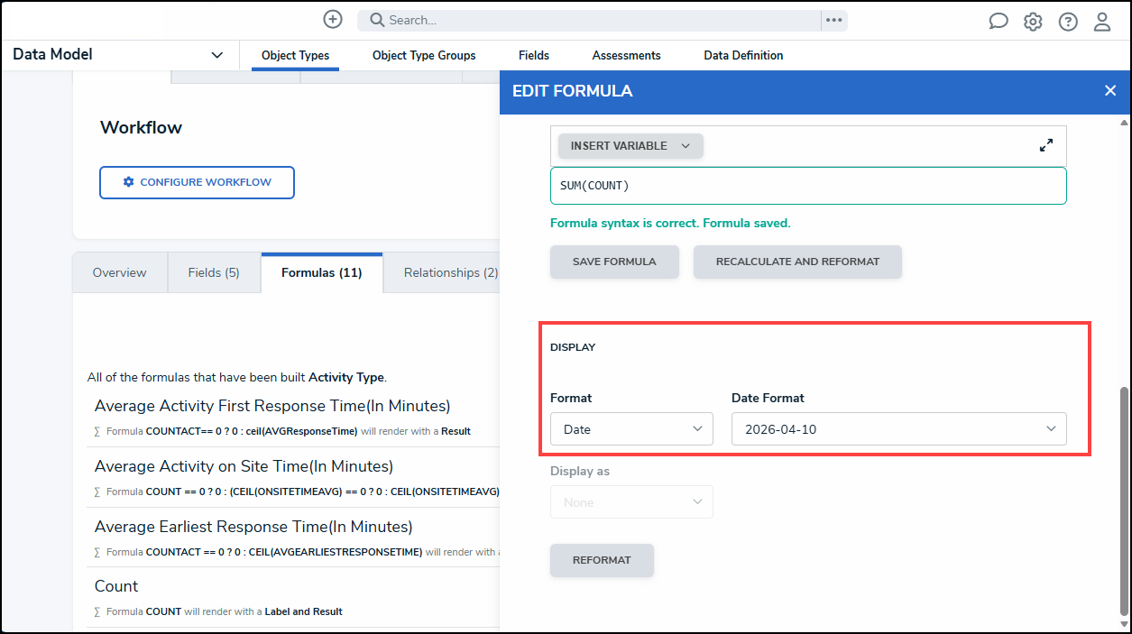Click Recalculate and Reformat button
Image resolution: width=1132 pixels, height=634 pixels.
(x=797, y=262)
